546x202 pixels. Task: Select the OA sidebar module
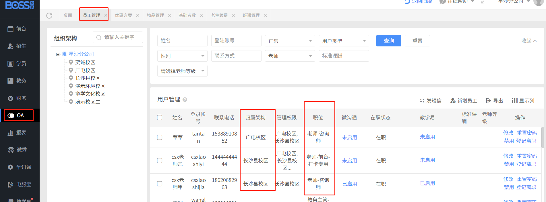click(x=20, y=115)
